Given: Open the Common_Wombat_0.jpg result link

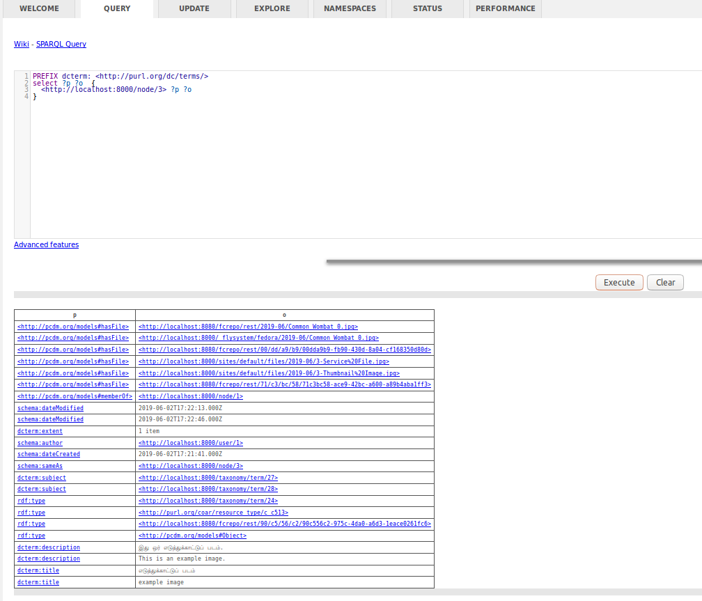Looking at the screenshot, I should 247,326.
